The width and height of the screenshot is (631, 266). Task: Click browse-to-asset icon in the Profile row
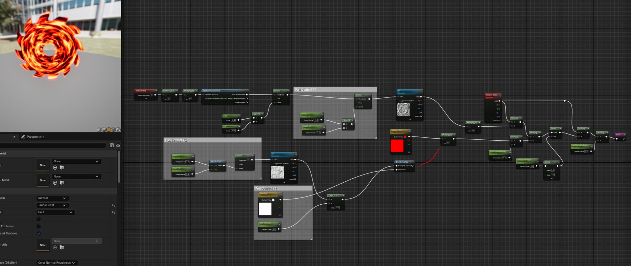pos(62,247)
